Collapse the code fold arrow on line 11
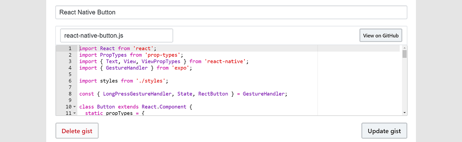This screenshot has width=462, height=142. point(75,113)
